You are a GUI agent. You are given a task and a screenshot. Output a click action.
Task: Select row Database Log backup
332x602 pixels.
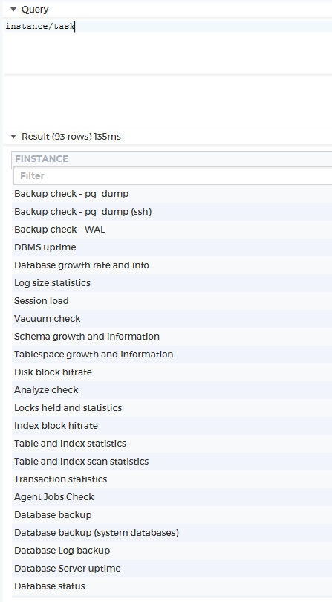172,551
